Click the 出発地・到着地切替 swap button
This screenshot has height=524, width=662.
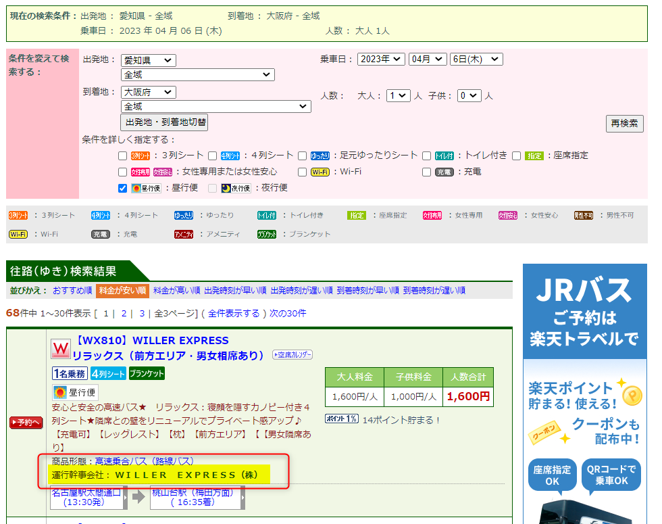pos(164,122)
